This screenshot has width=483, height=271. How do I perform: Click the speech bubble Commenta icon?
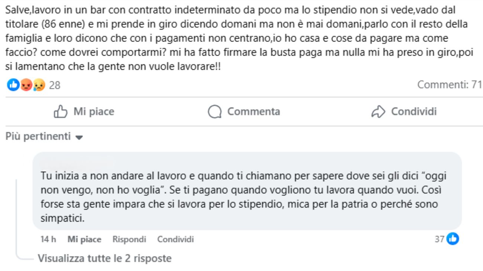215,112
